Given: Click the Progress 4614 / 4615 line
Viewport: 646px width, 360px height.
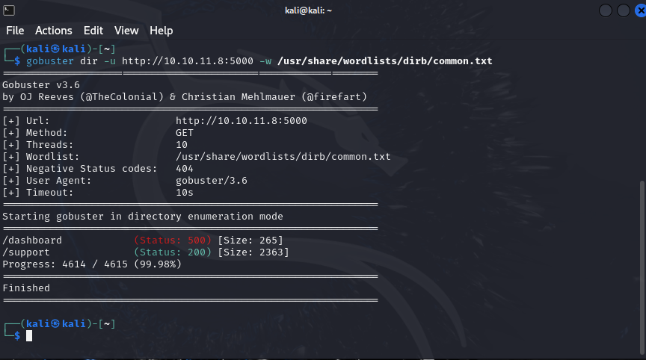Looking at the screenshot, I should click(x=92, y=264).
